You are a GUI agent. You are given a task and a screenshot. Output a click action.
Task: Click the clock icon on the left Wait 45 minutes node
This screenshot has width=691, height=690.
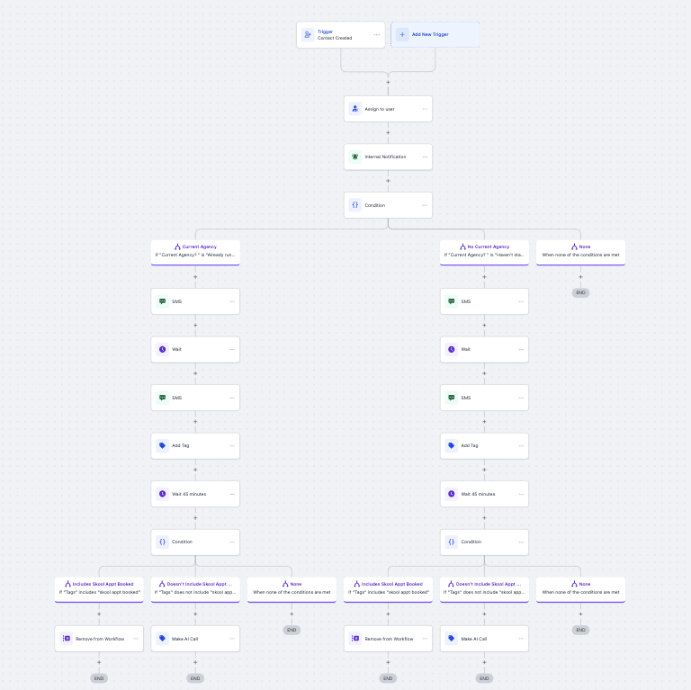[x=163, y=494]
